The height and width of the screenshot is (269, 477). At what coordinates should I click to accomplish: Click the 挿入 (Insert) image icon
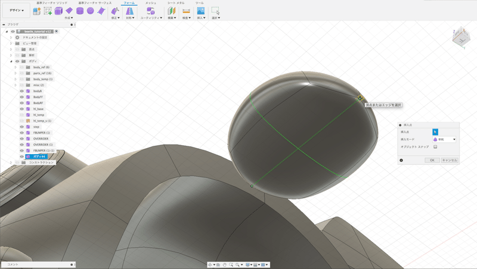201,11
